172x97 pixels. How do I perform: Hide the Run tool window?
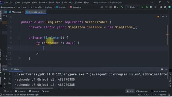point(166,69)
